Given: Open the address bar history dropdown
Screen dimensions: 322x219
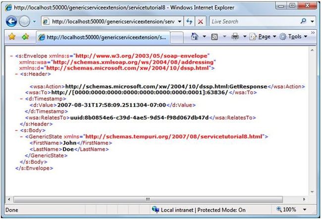Looking at the screenshot, I should (x=179, y=21).
